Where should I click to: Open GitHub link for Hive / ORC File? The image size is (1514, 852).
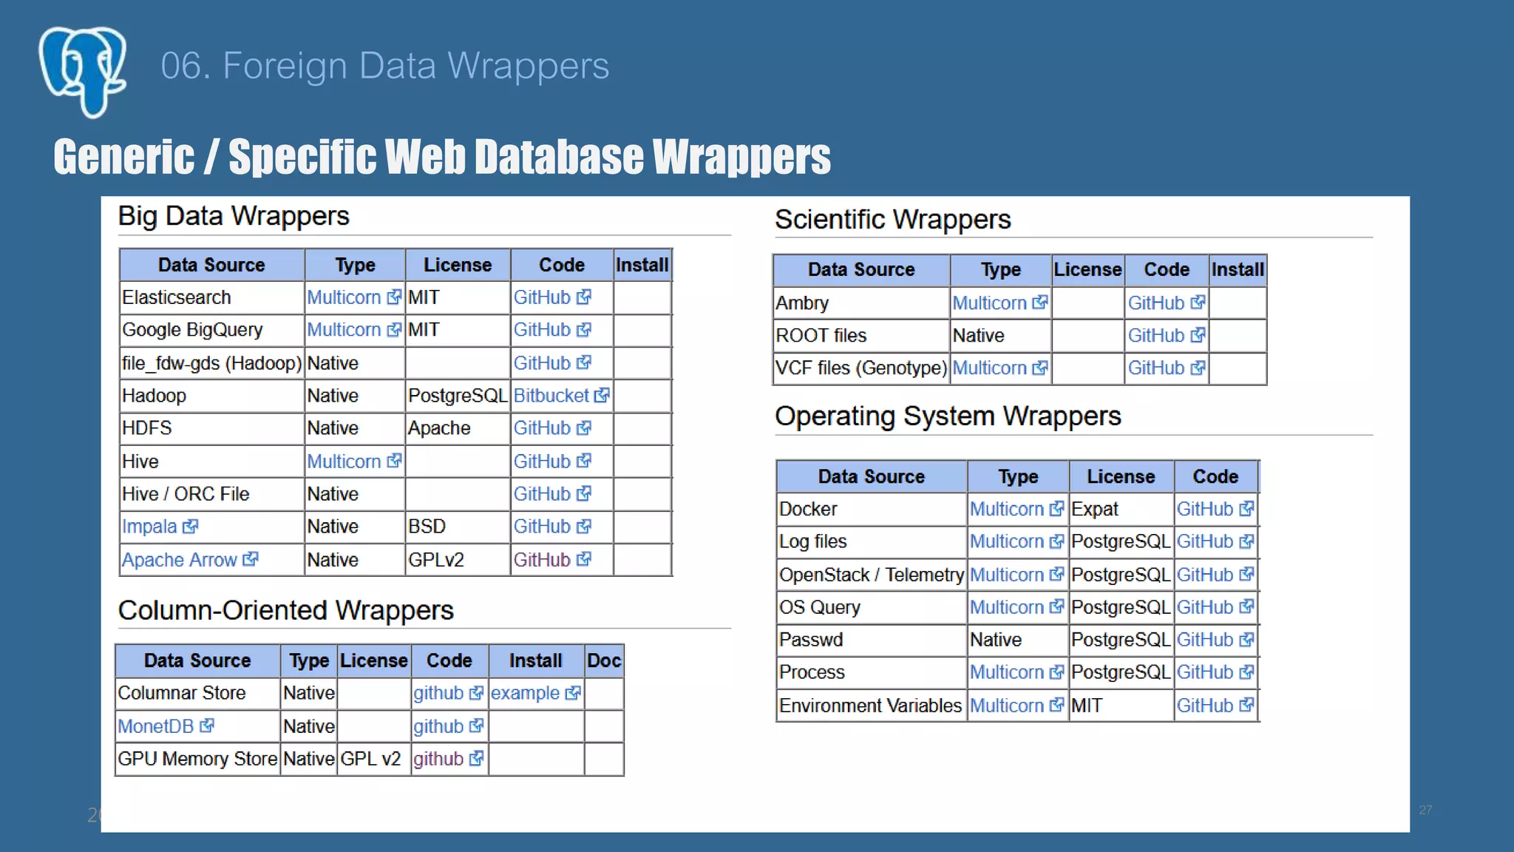pos(552,494)
